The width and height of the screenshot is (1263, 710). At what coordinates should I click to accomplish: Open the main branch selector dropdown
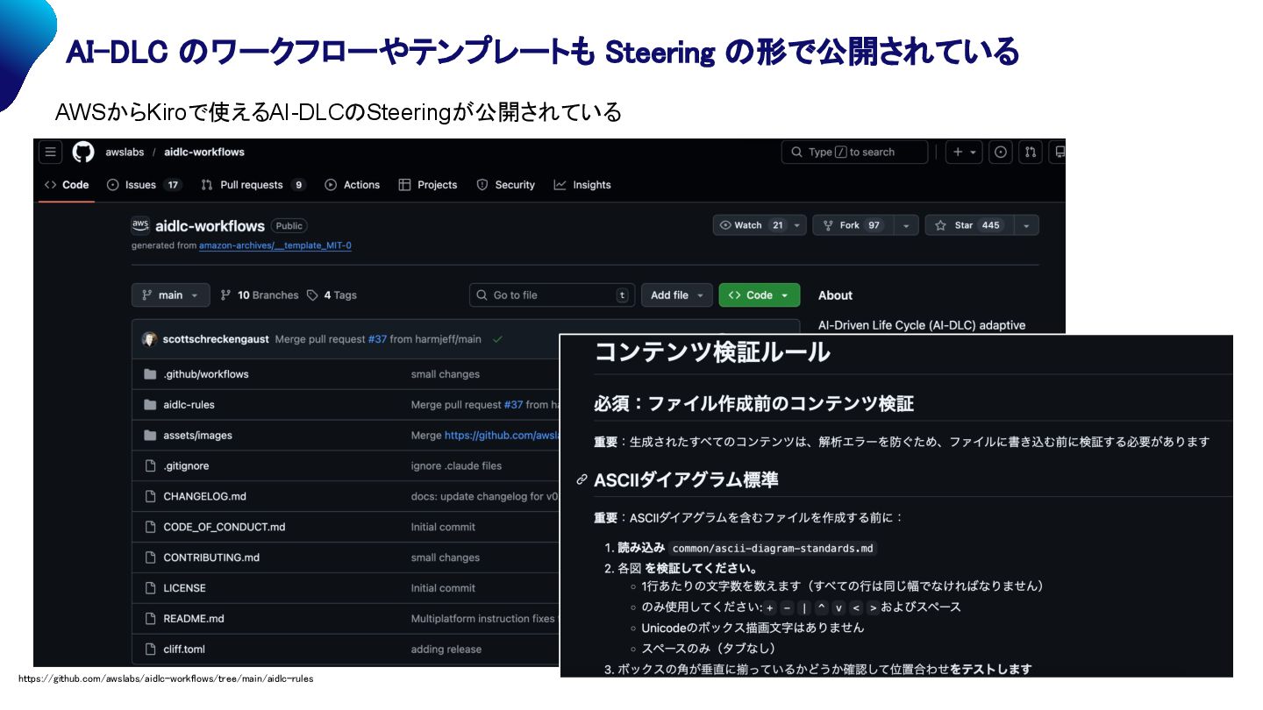[x=171, y=295]
